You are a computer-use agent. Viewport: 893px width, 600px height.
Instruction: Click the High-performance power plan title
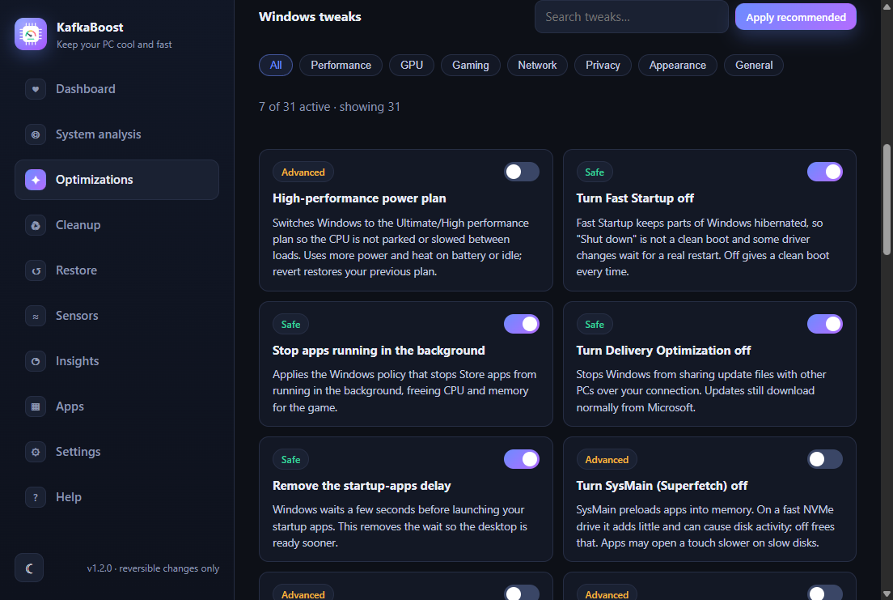[x=359, y=198]
